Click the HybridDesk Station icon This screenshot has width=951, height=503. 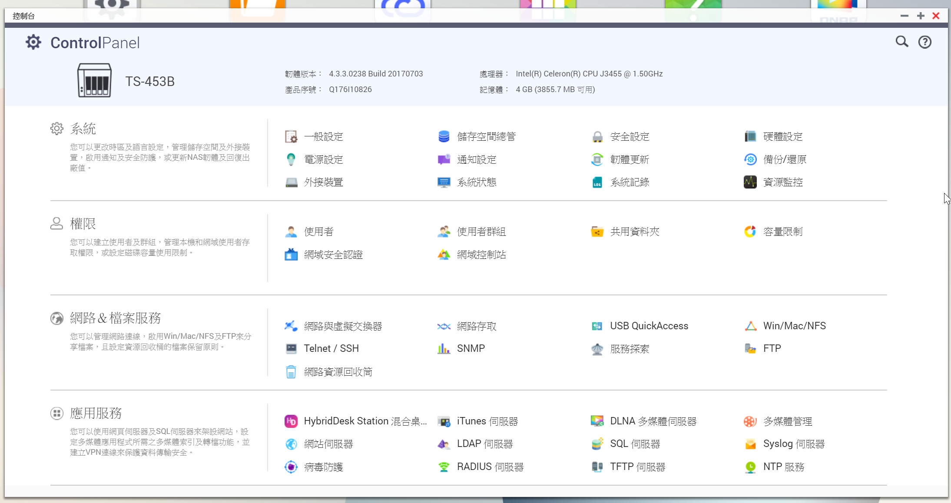[x=291, y=421]
